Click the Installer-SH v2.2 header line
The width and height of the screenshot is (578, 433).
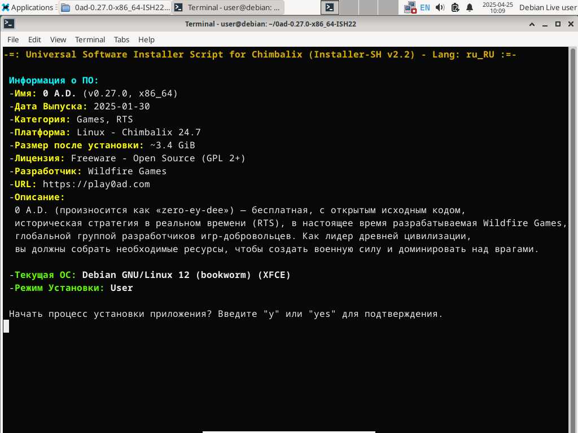tap(260, 55)
